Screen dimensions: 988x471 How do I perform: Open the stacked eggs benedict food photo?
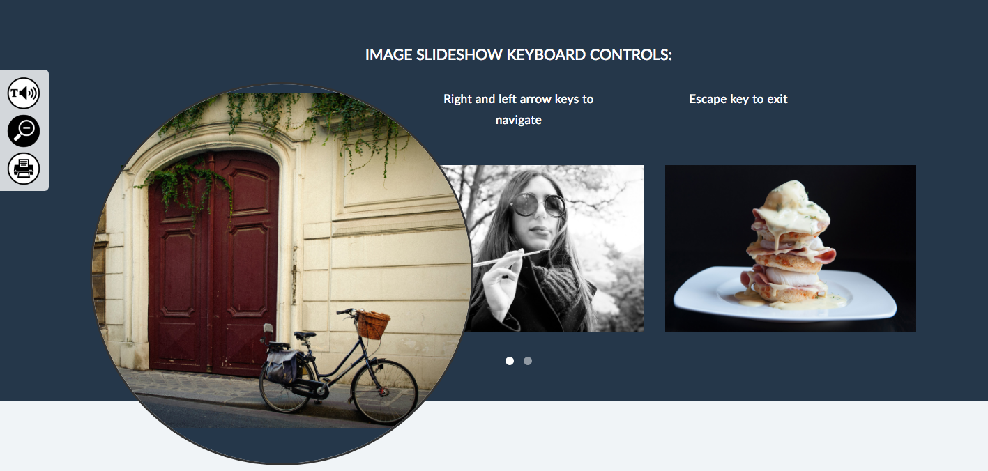(x=791, y=249)
